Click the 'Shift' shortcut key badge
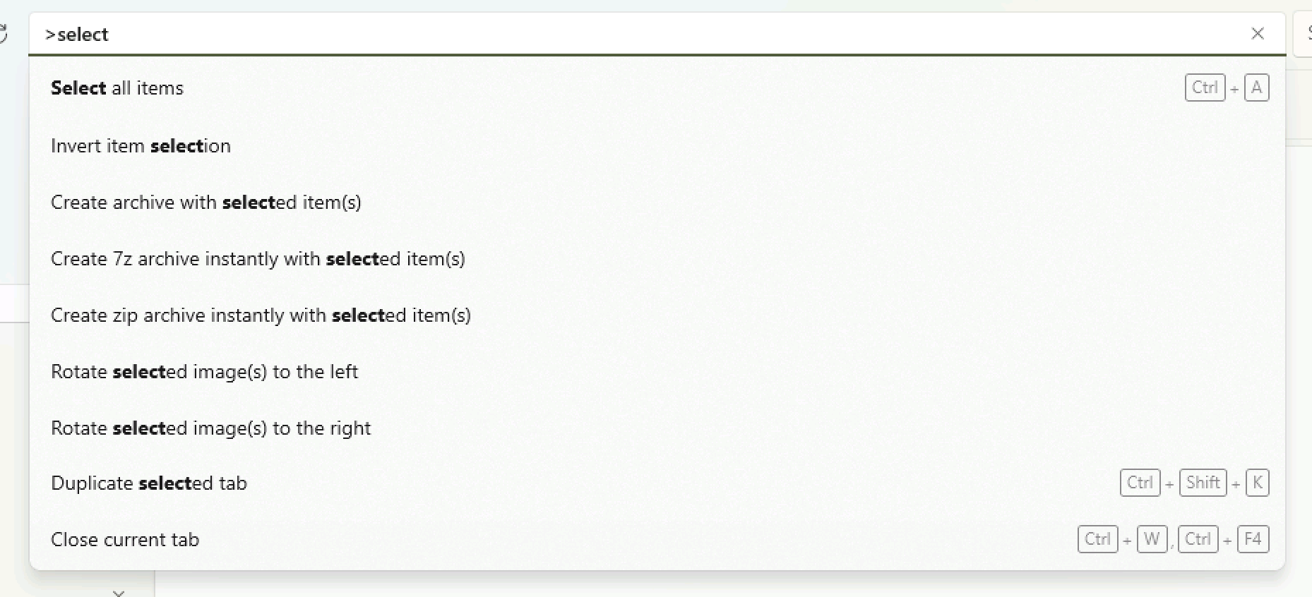 coord(1203,483)
